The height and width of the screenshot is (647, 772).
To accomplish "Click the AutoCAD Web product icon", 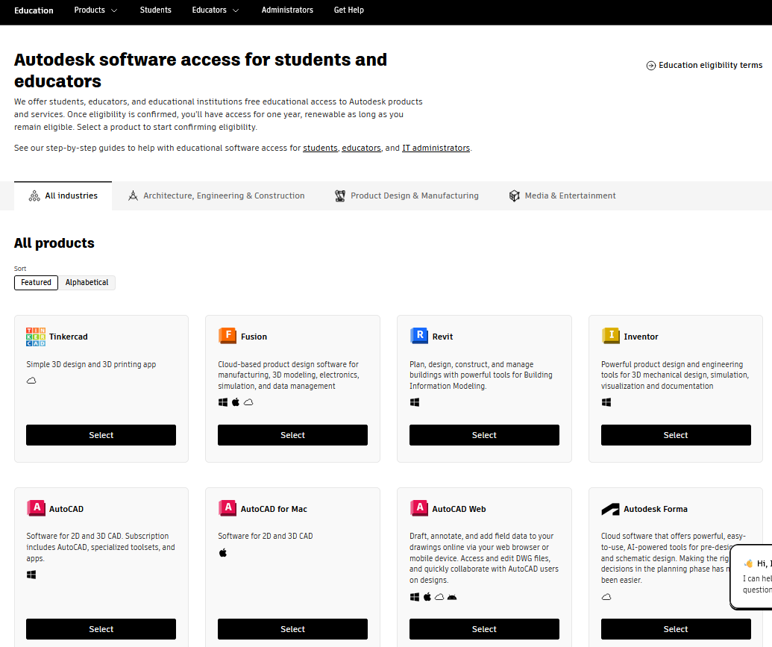I will tap(418, 508).
